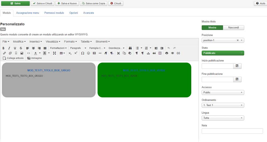Insert a blockquote with the quotes icon
This screenshot has width=267, height=142.
(154, 53)
